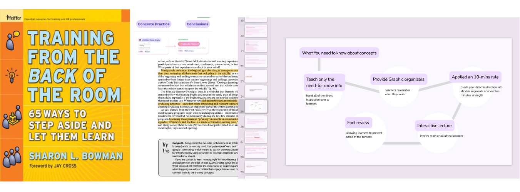Click text 'involve most or all of the learners'
520x192 pixels.
[x=441, y=136]
